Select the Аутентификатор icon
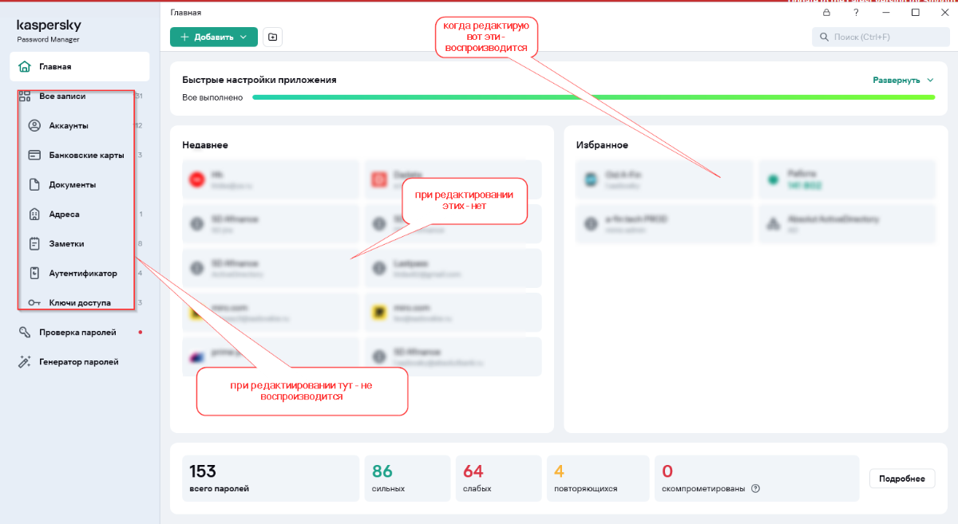This screenshot has height=524, width=958. click(x=34, y=274)
